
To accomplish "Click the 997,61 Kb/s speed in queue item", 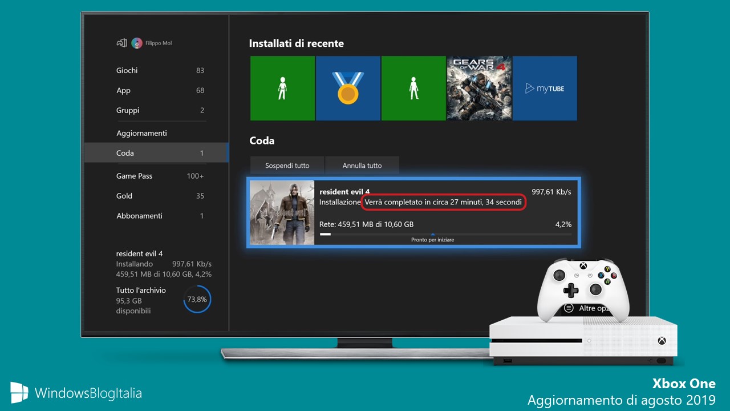I will [551, 192].
